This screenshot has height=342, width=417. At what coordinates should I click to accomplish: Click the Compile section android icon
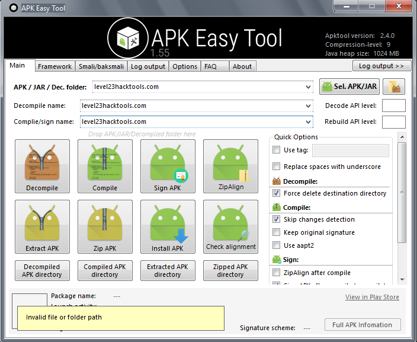pos(277,207)
